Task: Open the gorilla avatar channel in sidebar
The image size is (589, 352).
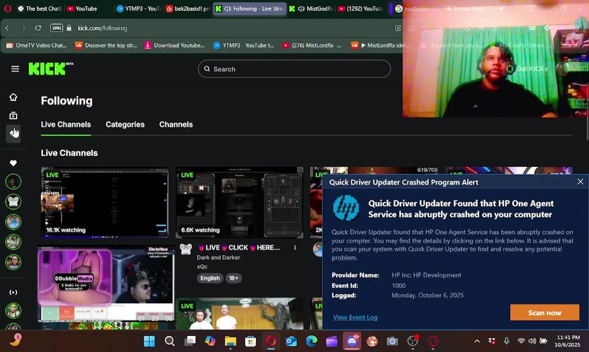Action: 13,201
